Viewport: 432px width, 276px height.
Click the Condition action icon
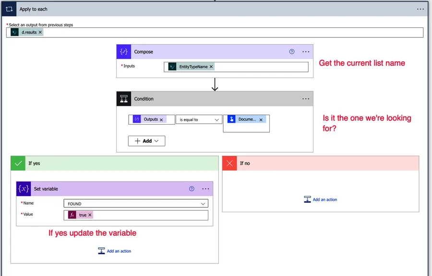[x=124, y=99]
